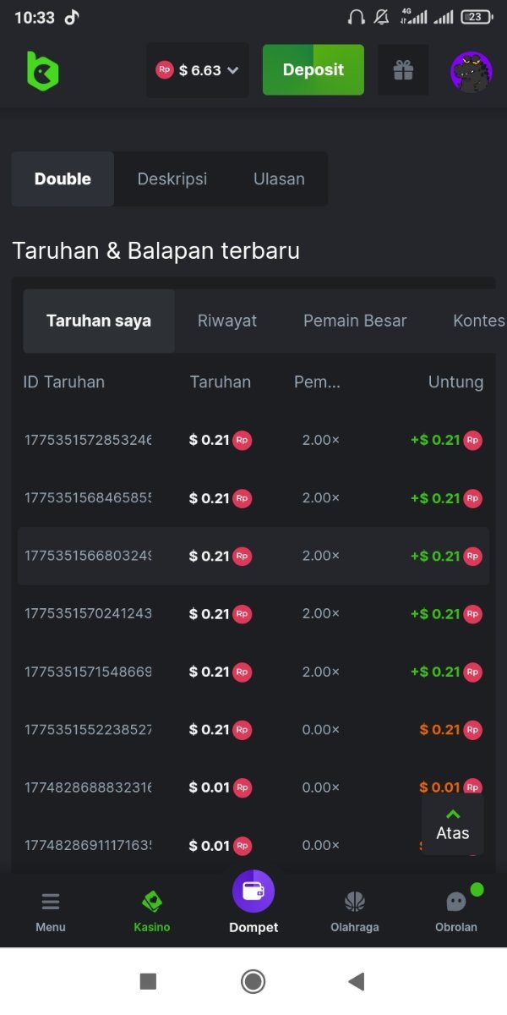Open the Dompet wallet button
Image resolution: width=507 pixels, height=1015 pixels.
click(x=253, y=892)
